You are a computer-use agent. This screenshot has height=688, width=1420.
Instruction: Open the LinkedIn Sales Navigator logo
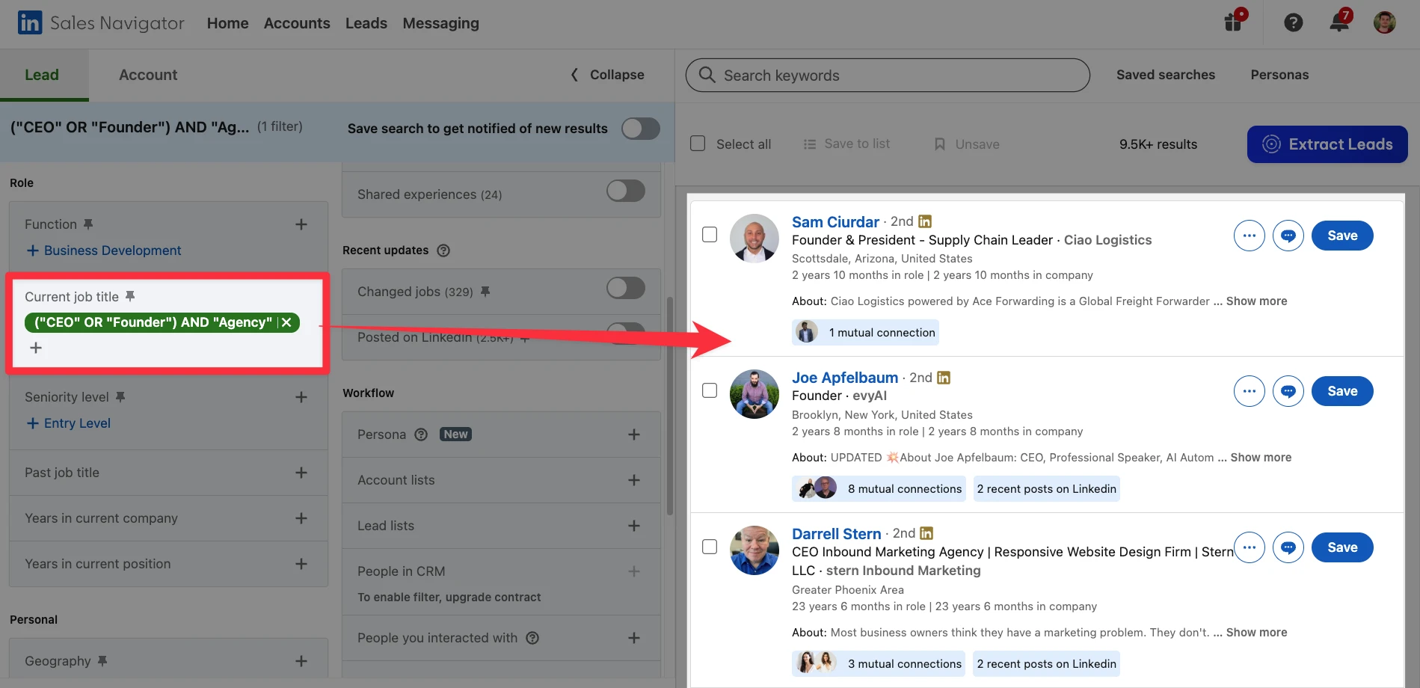click(x=100, y=23)
